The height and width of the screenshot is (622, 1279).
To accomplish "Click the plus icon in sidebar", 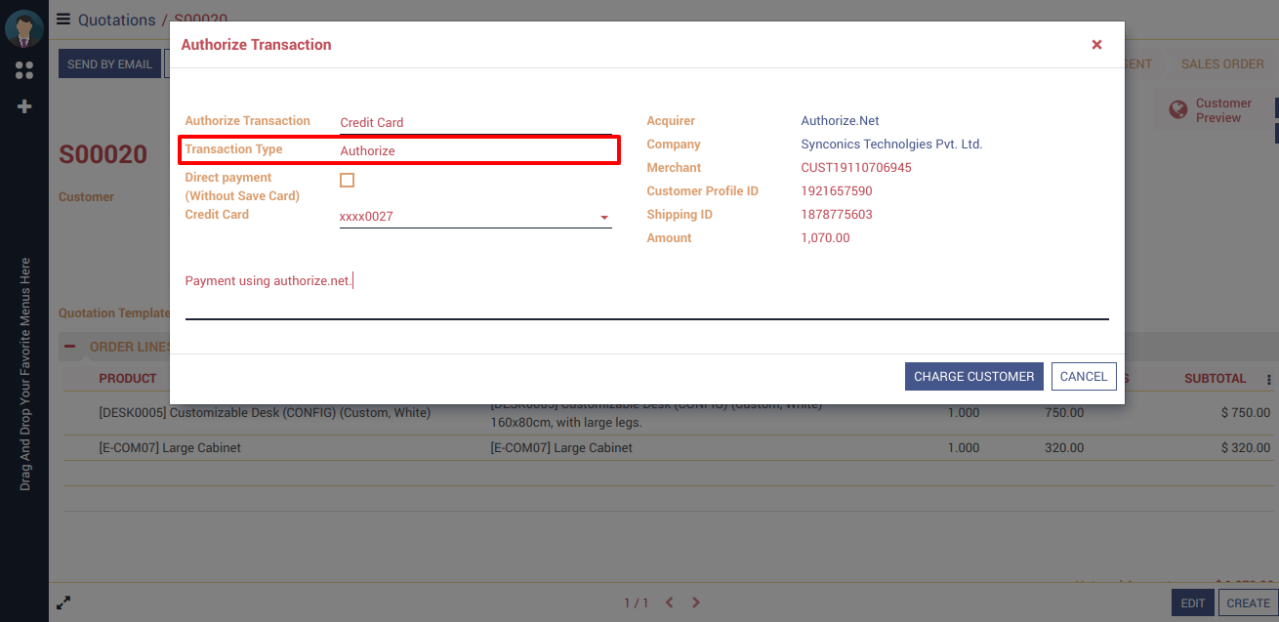I will [x=24, y=106].
